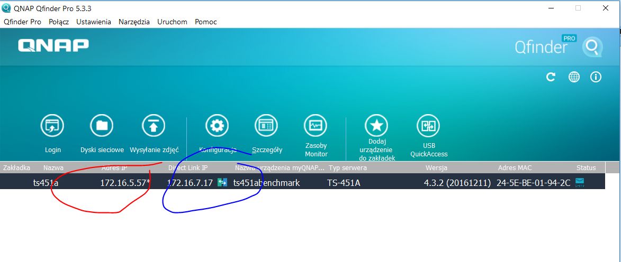Sort by the Zakładka column header
621x262 pixels.
pyautogui.click(x=16, y=167)
